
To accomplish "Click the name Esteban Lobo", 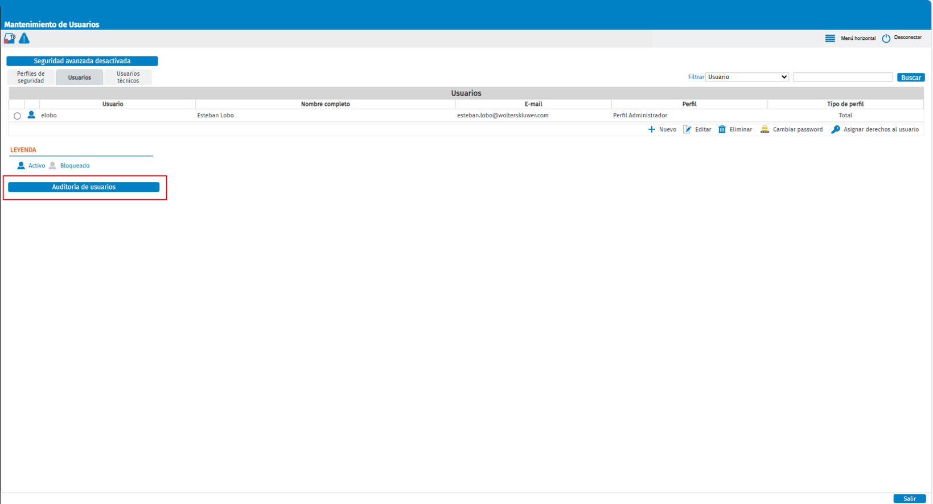I will 215,115.
